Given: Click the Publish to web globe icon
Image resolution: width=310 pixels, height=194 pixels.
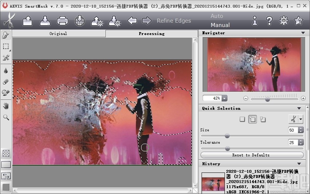Looking at the screenshot, I should point(80,21).
